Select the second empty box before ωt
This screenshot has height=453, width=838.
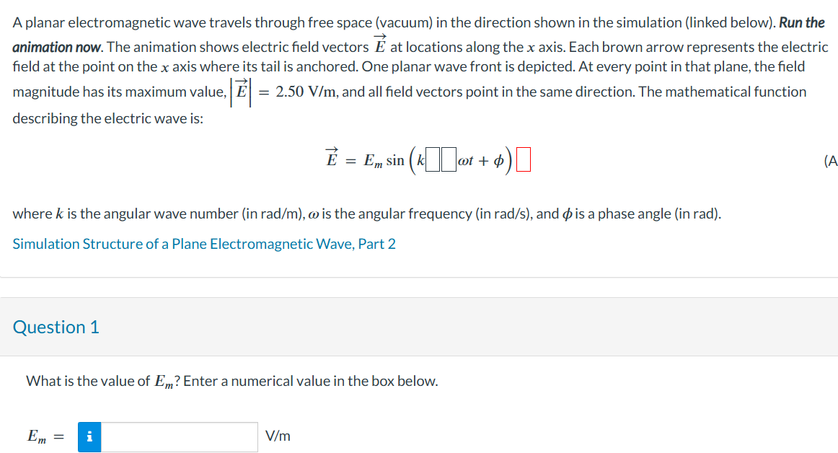click(x=449, y=159)
